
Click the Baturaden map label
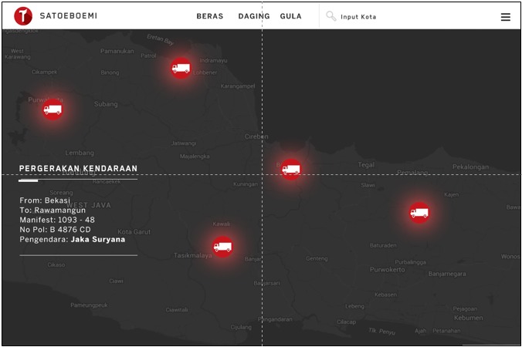(x=383, y=245)
